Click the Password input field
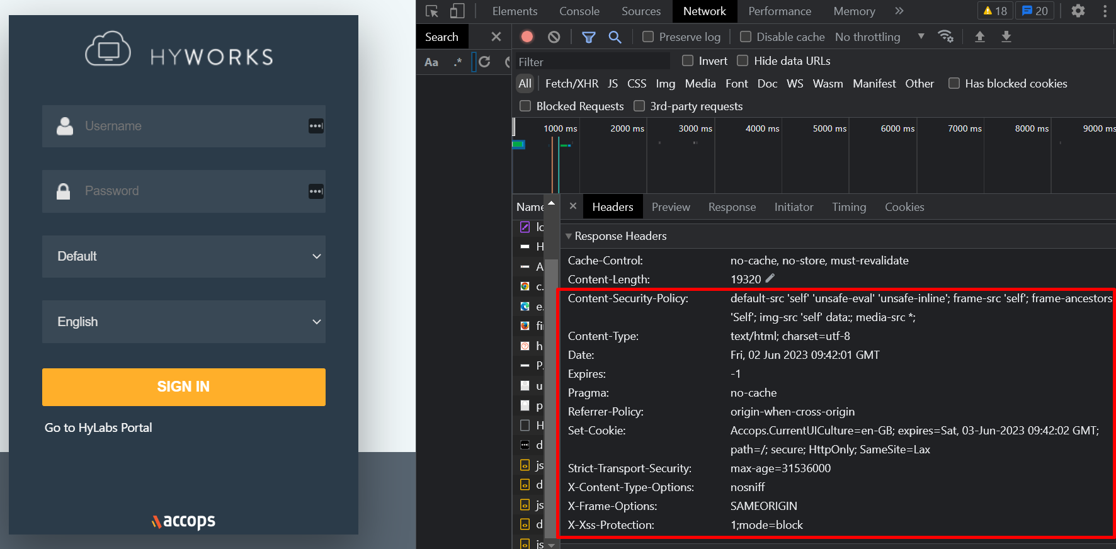Screen dimensions: 1116x549 tap(184, 191)
